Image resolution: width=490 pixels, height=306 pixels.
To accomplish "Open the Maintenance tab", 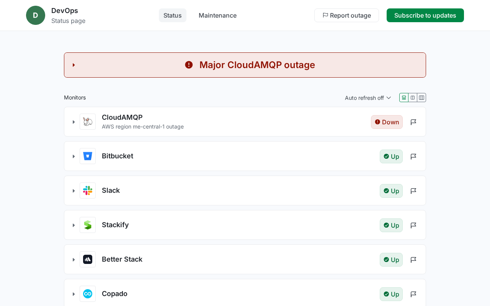I will pyautogui.click(x=217, y=15).
